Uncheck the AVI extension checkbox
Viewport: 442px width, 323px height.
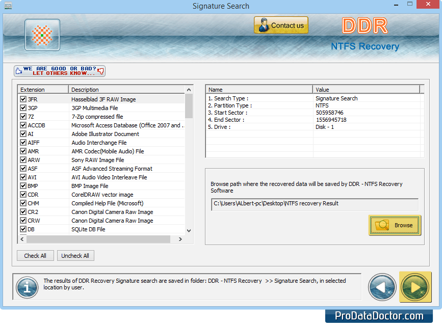(23, 177)
